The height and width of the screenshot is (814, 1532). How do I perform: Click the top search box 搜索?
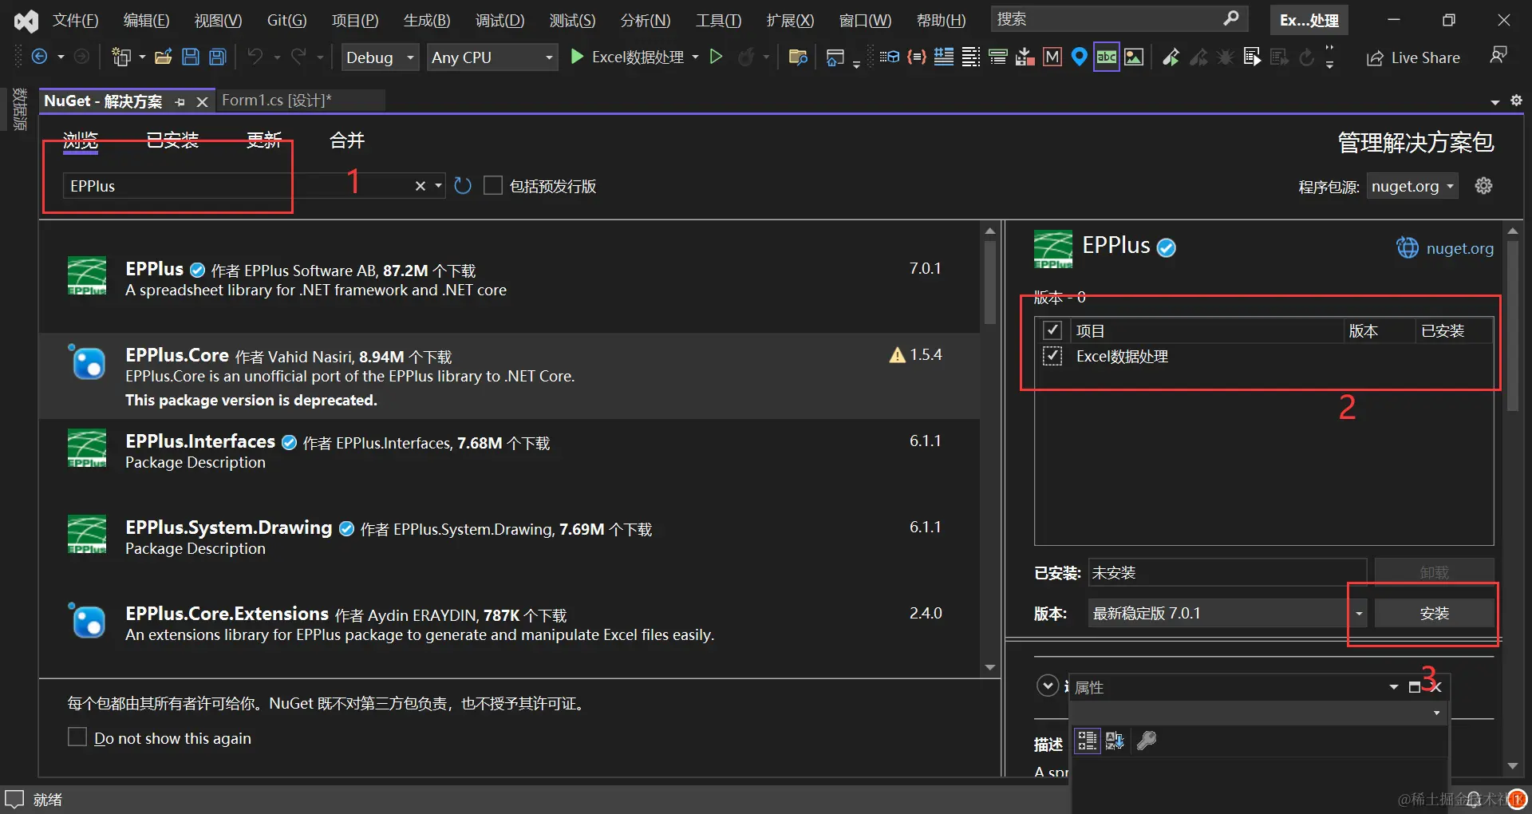tap(1119, 19)
